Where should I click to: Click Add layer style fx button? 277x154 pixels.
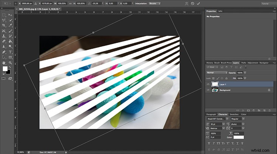click(243, 111)
